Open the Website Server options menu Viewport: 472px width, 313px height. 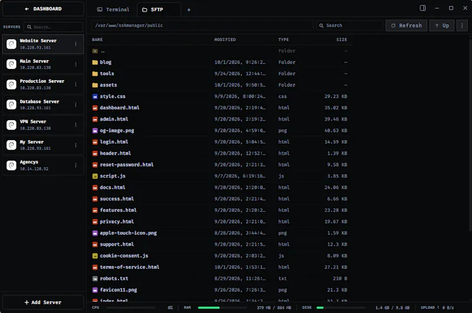[x=76, y=44]
